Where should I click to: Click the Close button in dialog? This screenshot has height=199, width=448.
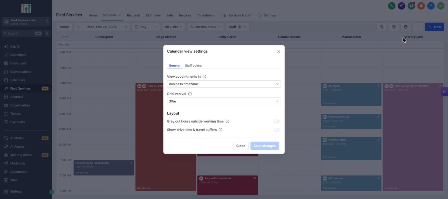pos(241,146)
